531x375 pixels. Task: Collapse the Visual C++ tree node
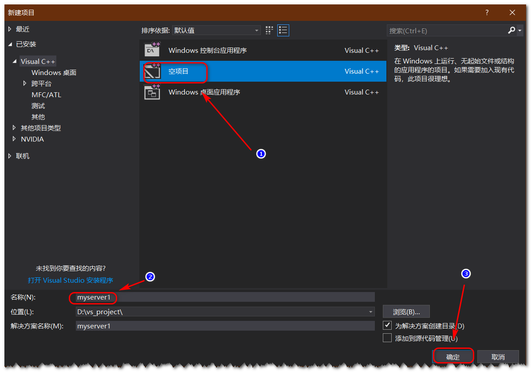pos(15,61)
